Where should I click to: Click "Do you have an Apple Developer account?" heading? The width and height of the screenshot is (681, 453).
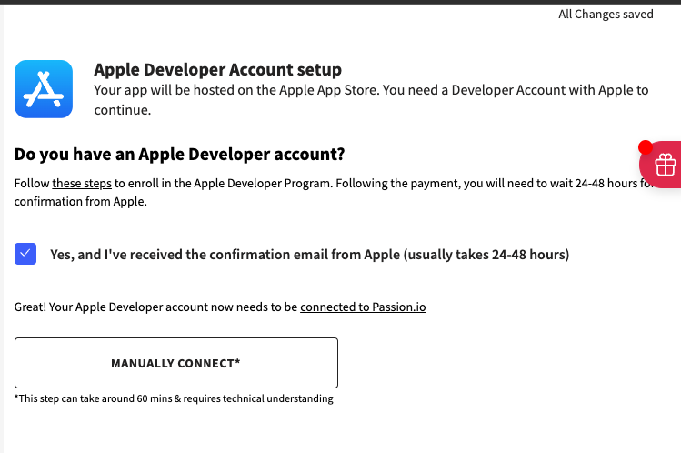pyautogui.click(x=179, y=155)
